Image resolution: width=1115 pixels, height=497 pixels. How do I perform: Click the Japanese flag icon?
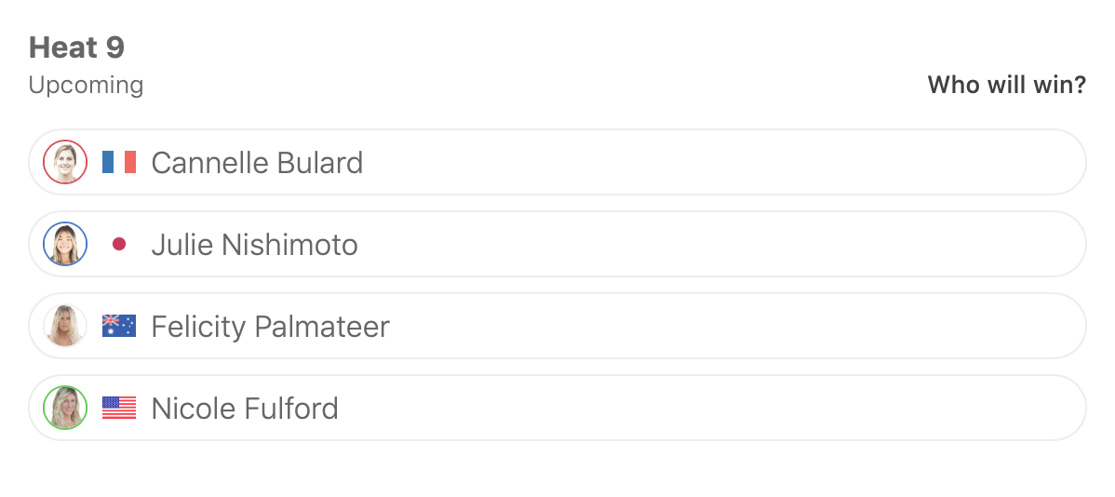[119, 245]
